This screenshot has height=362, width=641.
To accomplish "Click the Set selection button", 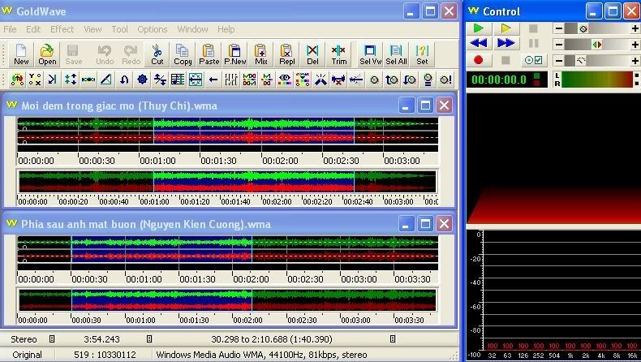I will tap(422, 54).
